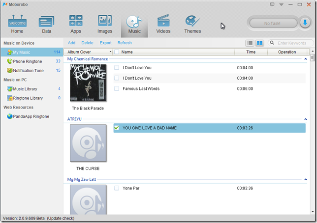Viewport: 317px width, 223px height.
Task: Click Refresh in the music toolbar
Action: pyautogui.click(x=125, y=43)
